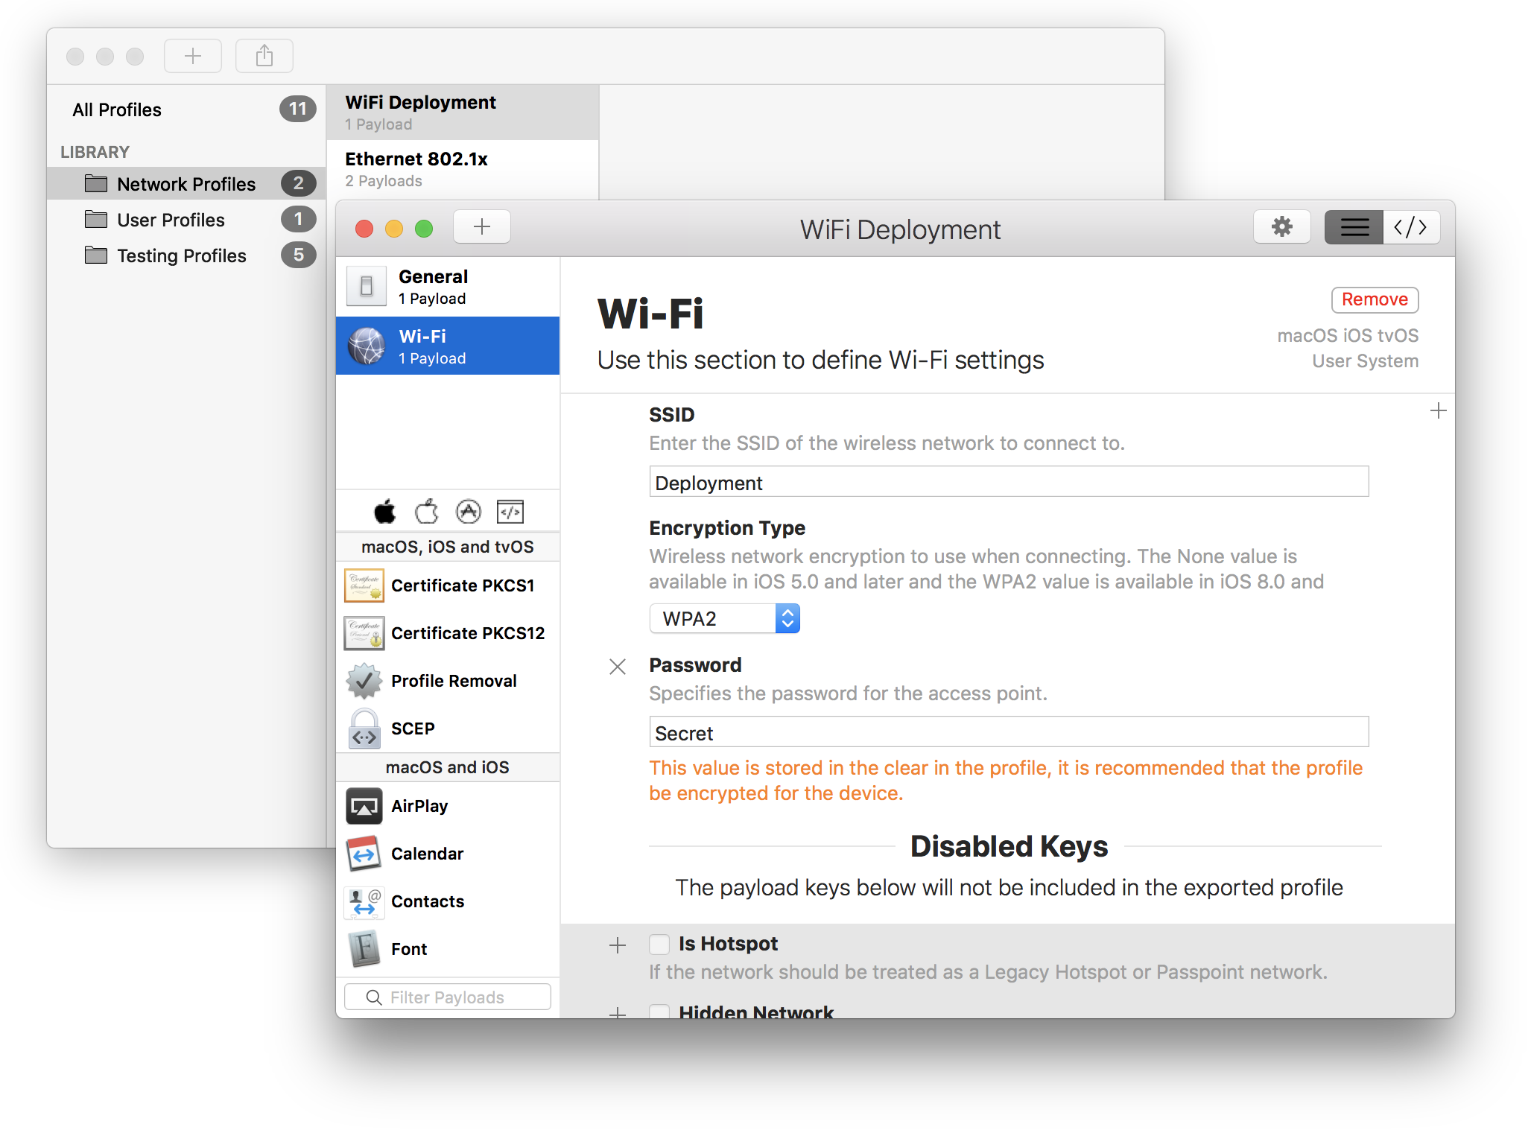
Task: Click the add payload plus button
Action: click(481, 228)
